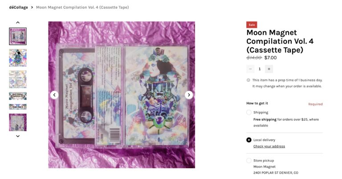Viewport: 342px width, 179px height.
Task: View the second colorful artwork thumbnail
Action: point(18,58)
